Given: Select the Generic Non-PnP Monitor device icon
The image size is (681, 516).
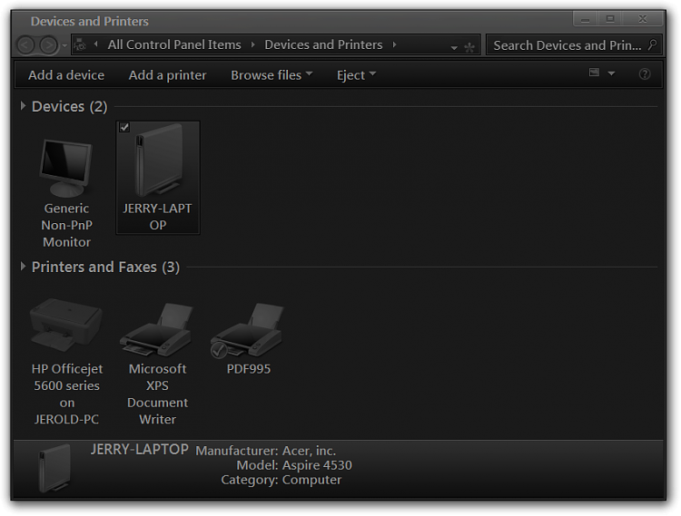Looking at the screenshot, I should click(x=66, y=168).
